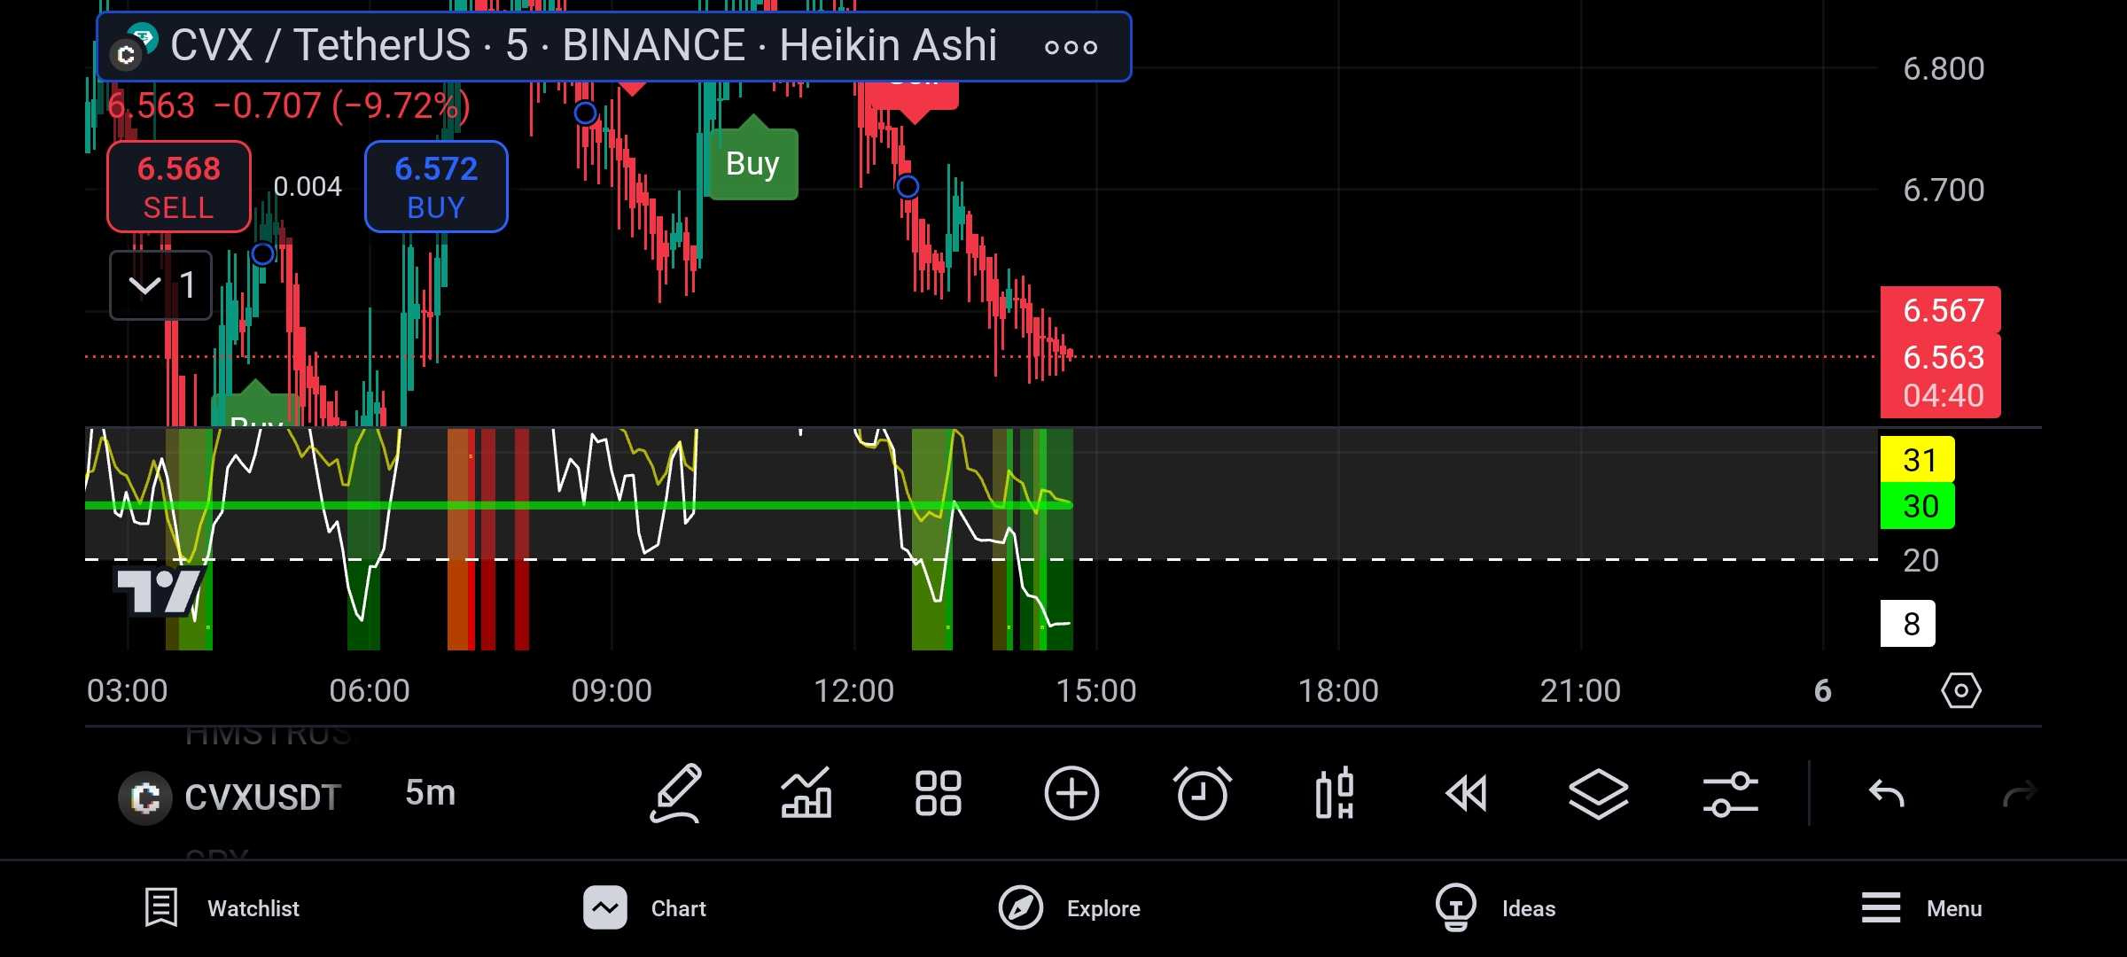Tap the green Buy signal label
The image size is (2127, 957).
click(753, 164)
